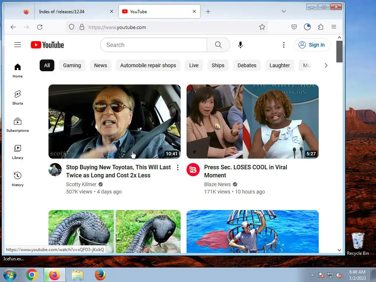
Task: Open Stop Buying New Toyotas video title
Action: point(119,171)
